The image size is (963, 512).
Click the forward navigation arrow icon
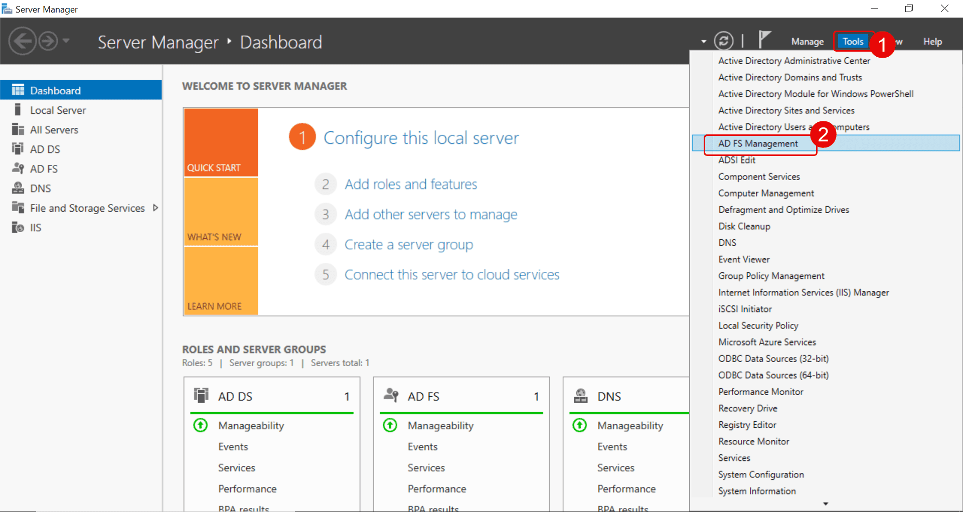tap(48, 41)
